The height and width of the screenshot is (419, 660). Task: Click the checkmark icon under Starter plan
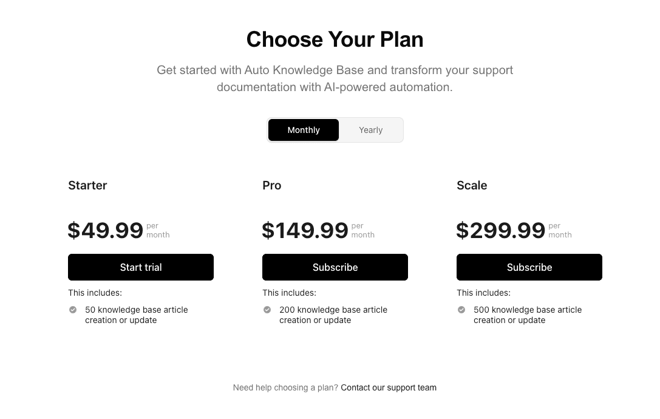72,310
